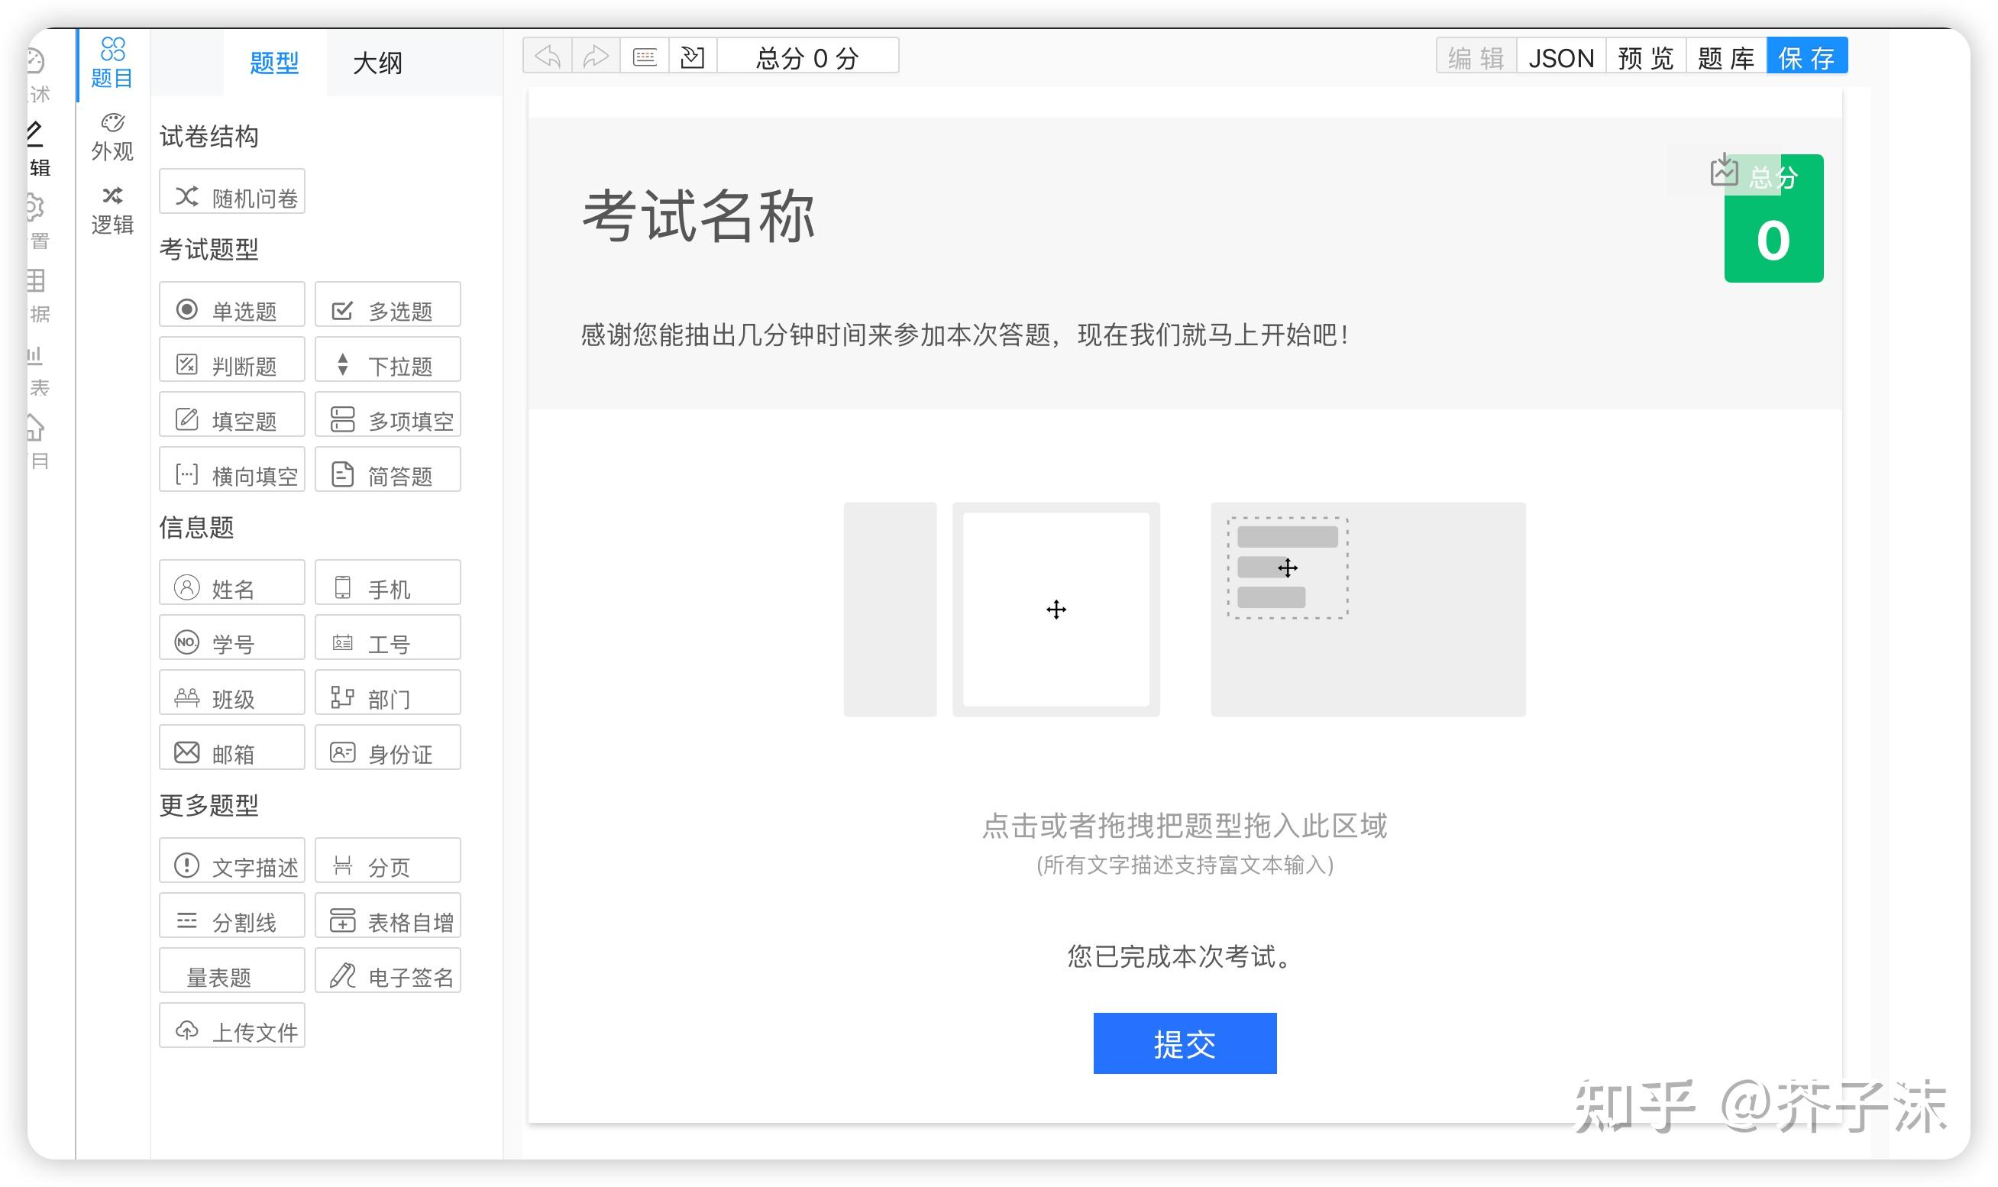Image resolution: width=1998 pixels, height=1187 pixels.
Task: Click the undo arrow in toolbar
Action: (x=548, y=57)
